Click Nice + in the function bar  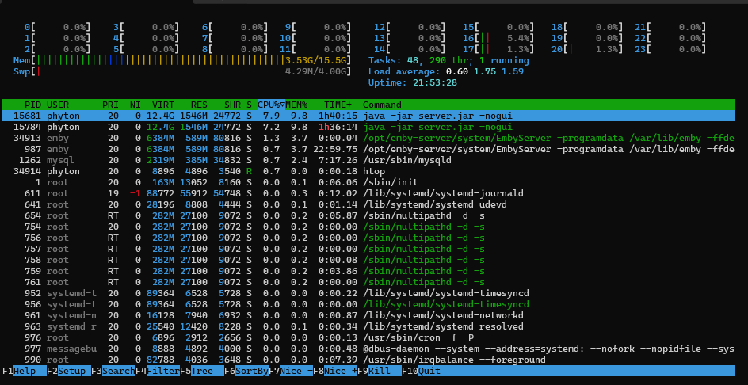335,371
